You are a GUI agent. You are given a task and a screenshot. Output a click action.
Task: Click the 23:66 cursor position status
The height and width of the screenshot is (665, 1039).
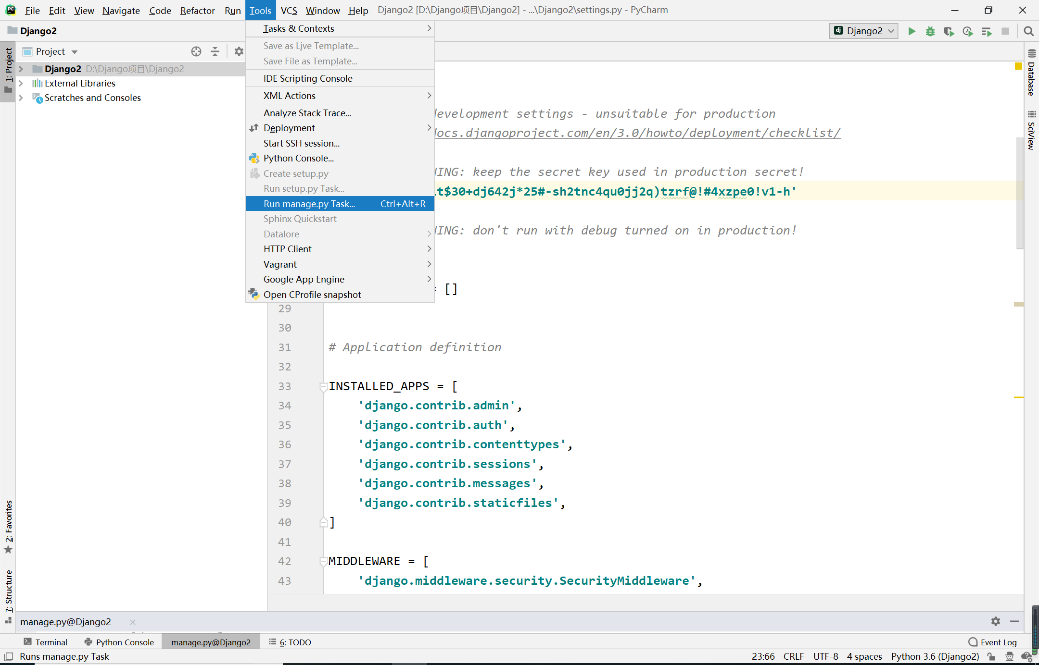tap(763, 656)
